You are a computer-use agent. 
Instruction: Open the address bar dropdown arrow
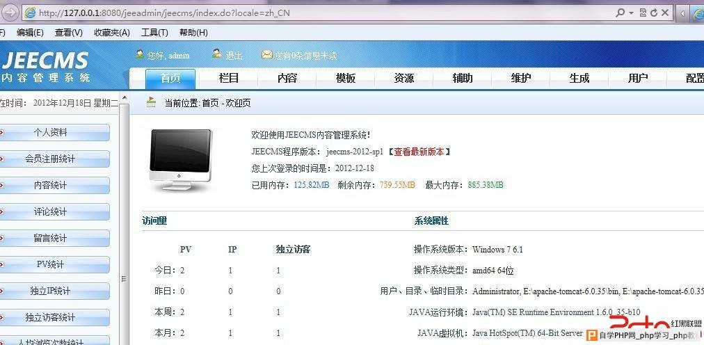click(631, 13)
